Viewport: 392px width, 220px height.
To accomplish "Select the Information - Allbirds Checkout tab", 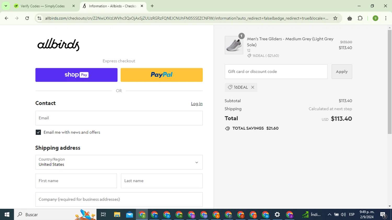I will click(x=113, y=6).
